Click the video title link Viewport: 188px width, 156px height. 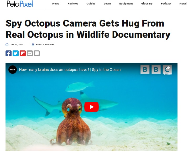(x=70, y=70)
